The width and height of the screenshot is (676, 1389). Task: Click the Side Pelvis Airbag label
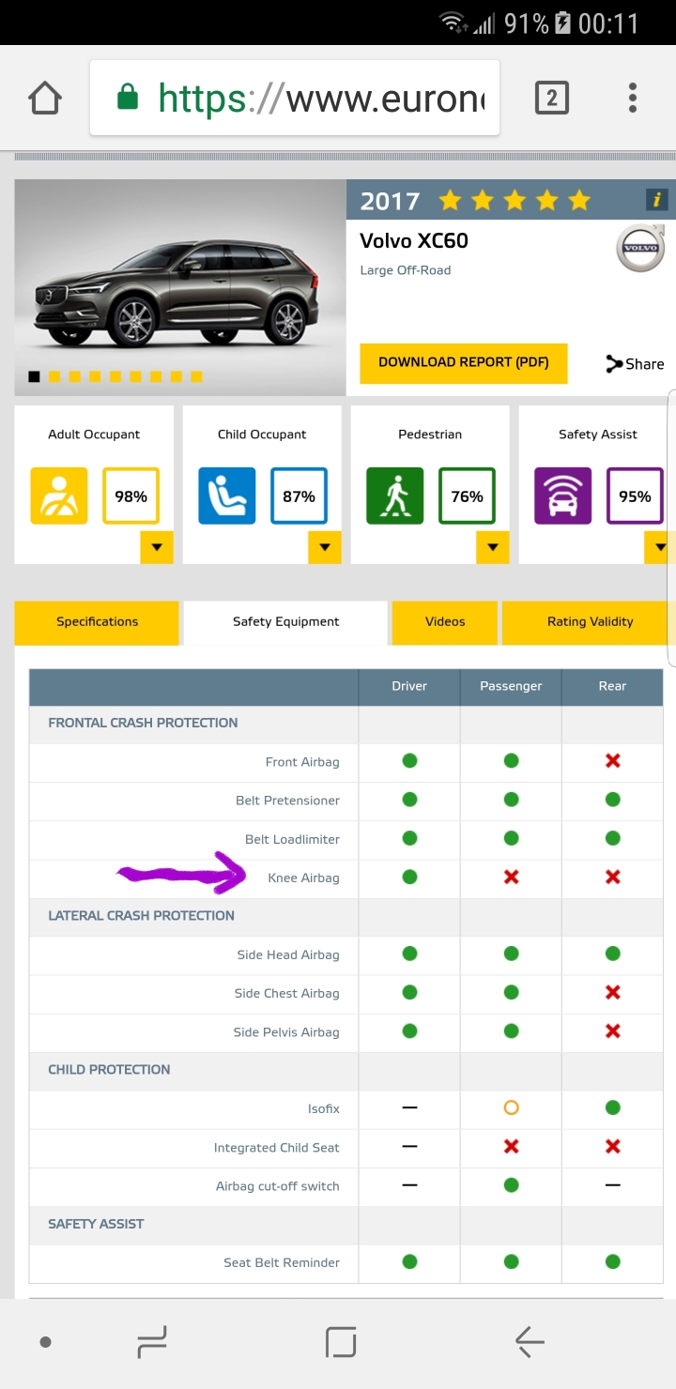click(x=286, y=1032)
